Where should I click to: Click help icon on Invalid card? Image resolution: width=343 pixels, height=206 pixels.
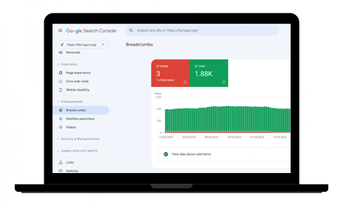[x=185, y=82]
